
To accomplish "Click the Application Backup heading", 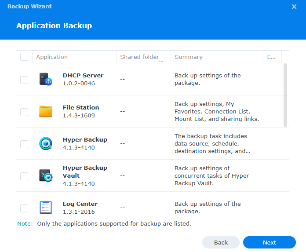I will tap(54, 26).
